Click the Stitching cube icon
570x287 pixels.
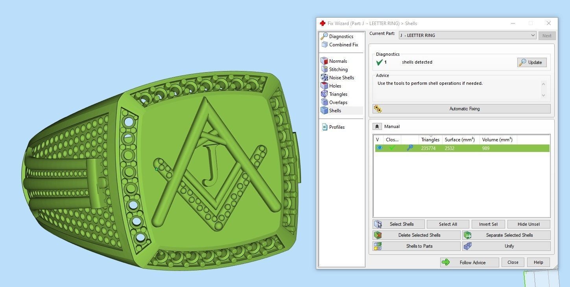tap(324, 69)
